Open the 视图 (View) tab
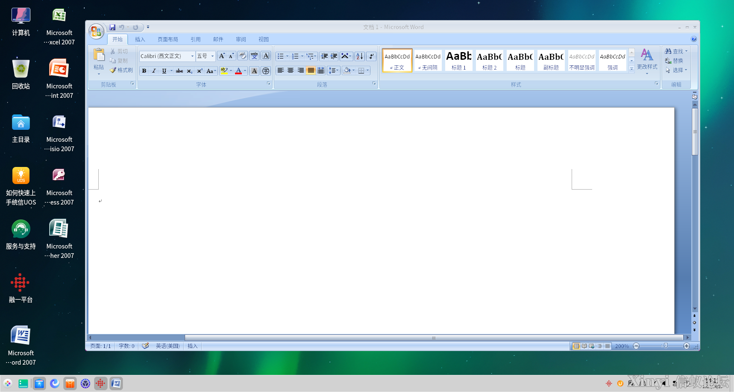The image size is (734, 392). tap(264, 39)
